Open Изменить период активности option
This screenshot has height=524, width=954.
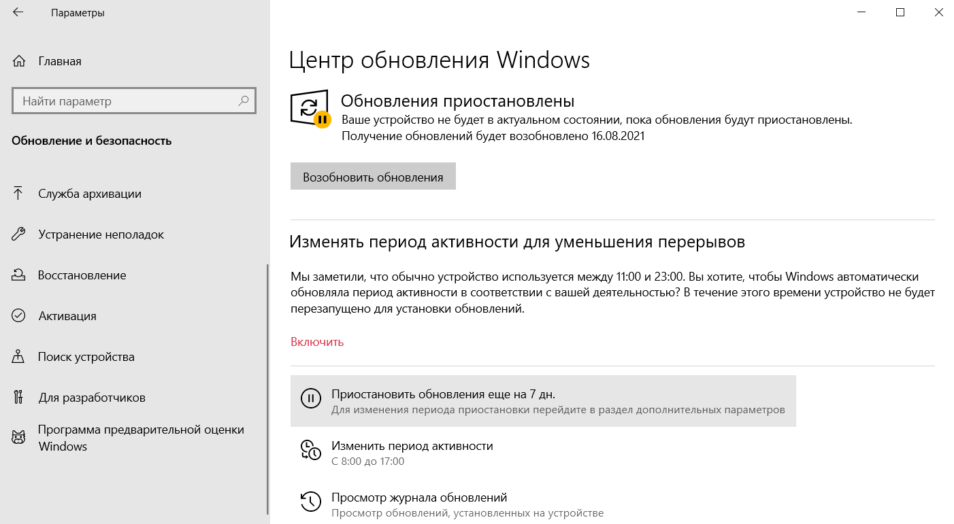[543, 453]
